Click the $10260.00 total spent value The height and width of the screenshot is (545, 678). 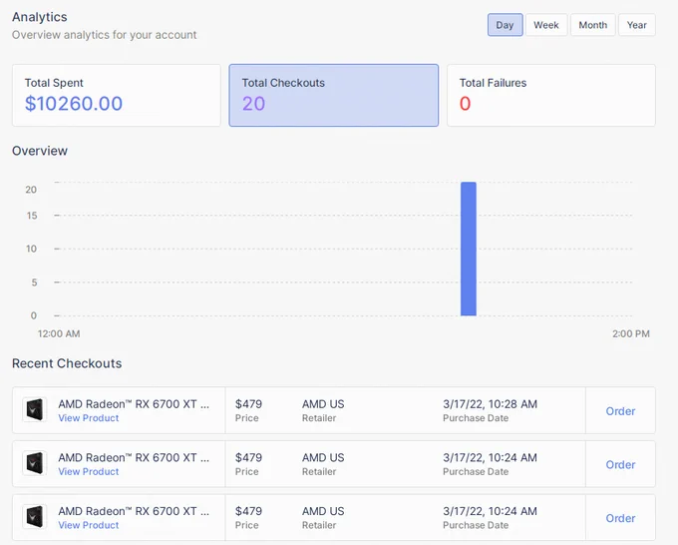74,104
